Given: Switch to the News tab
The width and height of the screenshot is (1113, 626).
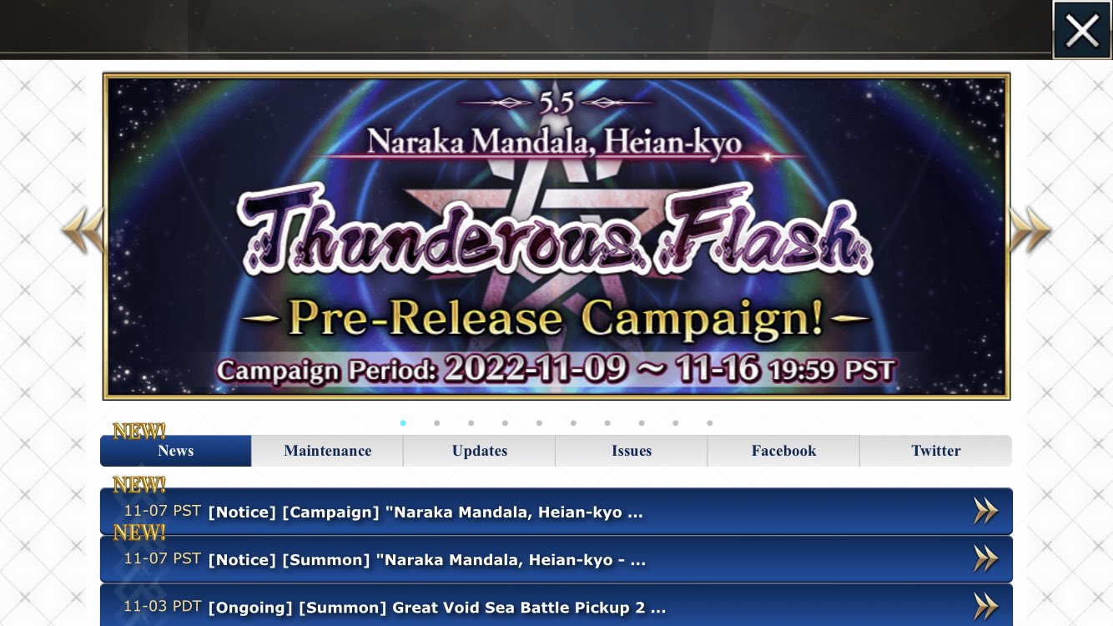Looking at the screenshot, I should coord(175,451).
